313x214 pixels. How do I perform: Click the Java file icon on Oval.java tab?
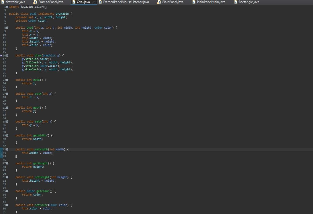point(74,2)
